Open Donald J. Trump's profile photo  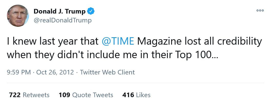point(18,16)
